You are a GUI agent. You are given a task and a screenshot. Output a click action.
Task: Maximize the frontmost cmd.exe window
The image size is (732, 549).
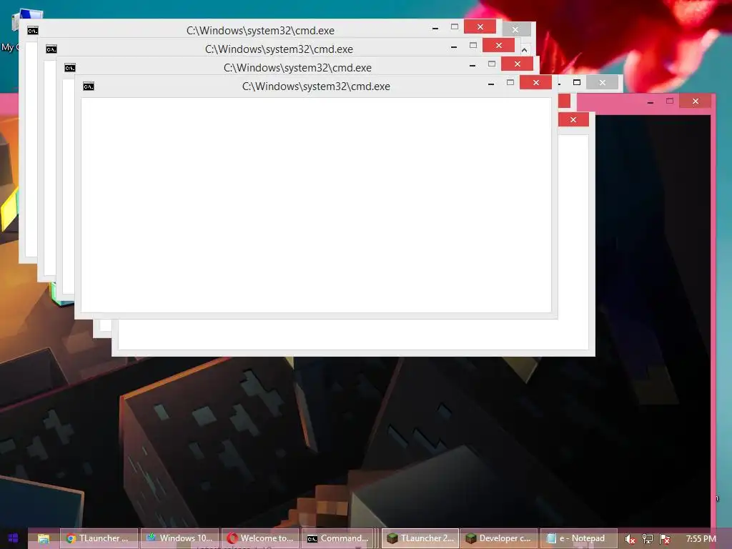510,83
